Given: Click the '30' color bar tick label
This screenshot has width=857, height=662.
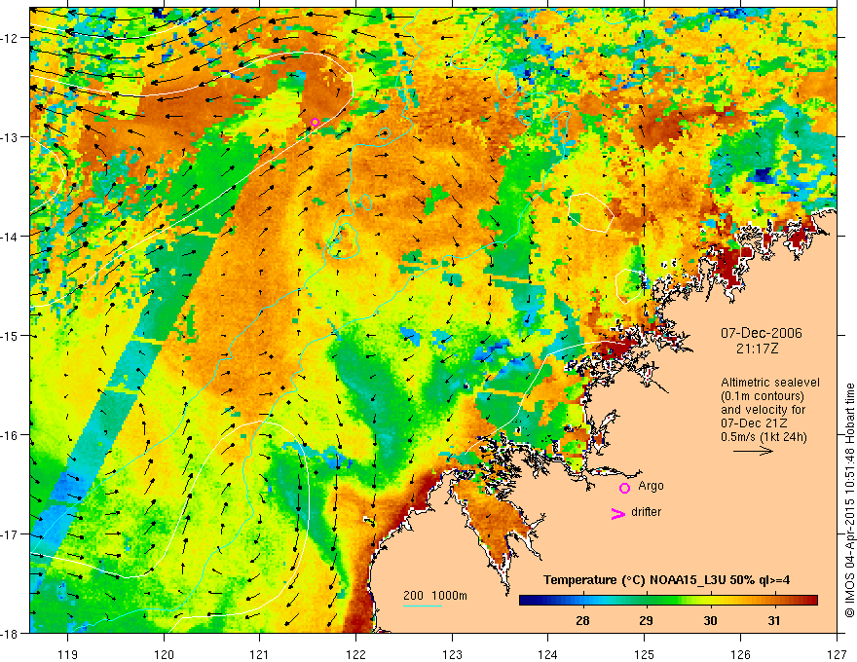Looking at the screenshot, I should (710, 621).
